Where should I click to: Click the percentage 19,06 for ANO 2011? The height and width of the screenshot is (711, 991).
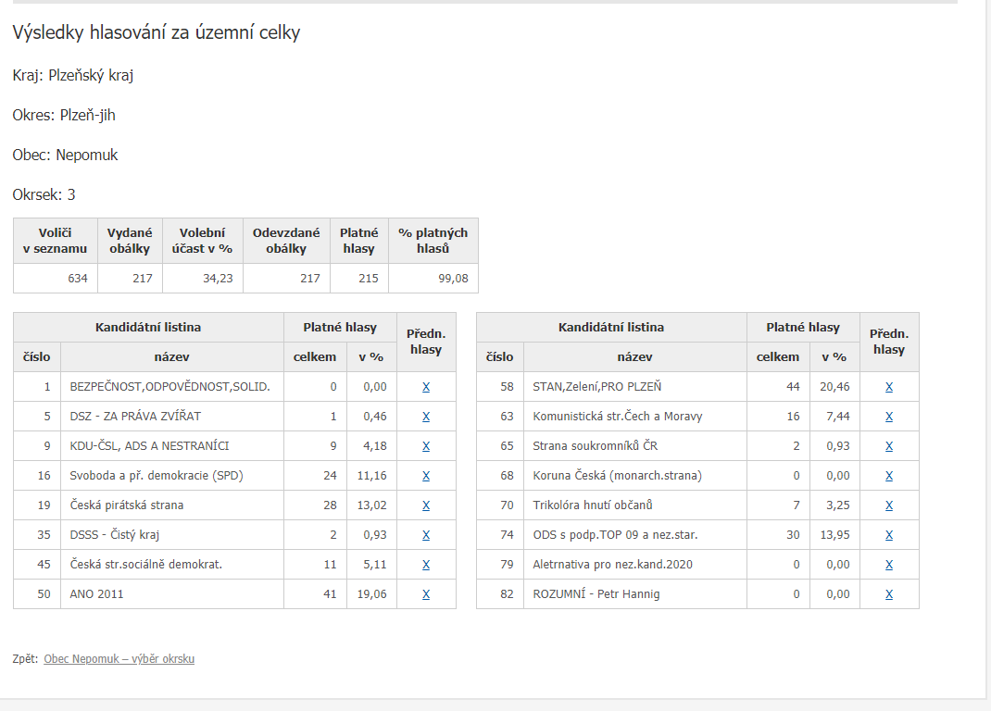click(371, 594)
